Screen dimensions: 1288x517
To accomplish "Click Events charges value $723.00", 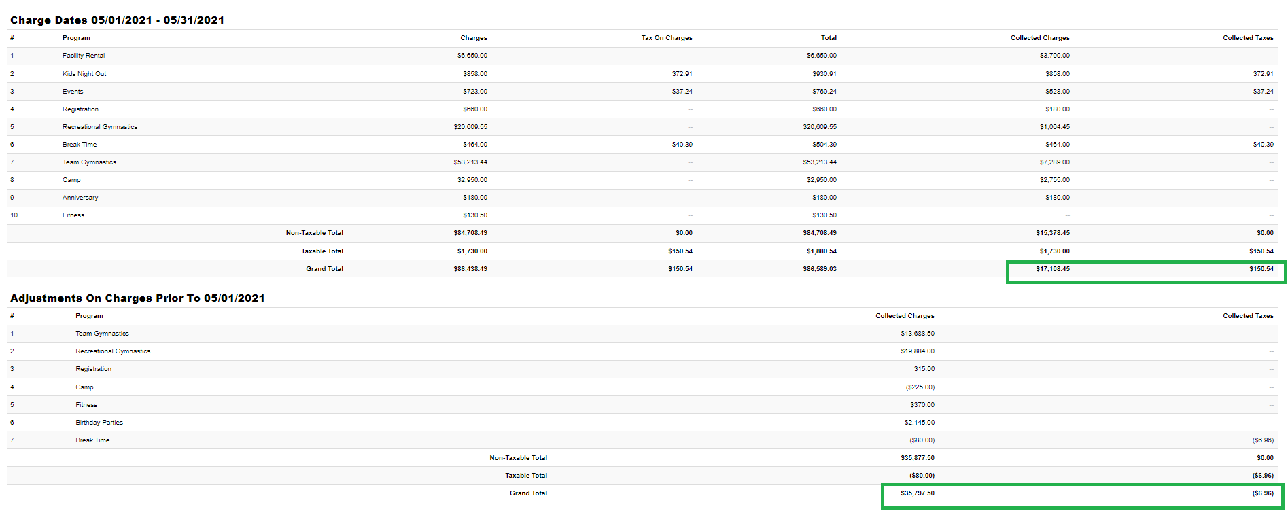I will (x=475, y=92).
